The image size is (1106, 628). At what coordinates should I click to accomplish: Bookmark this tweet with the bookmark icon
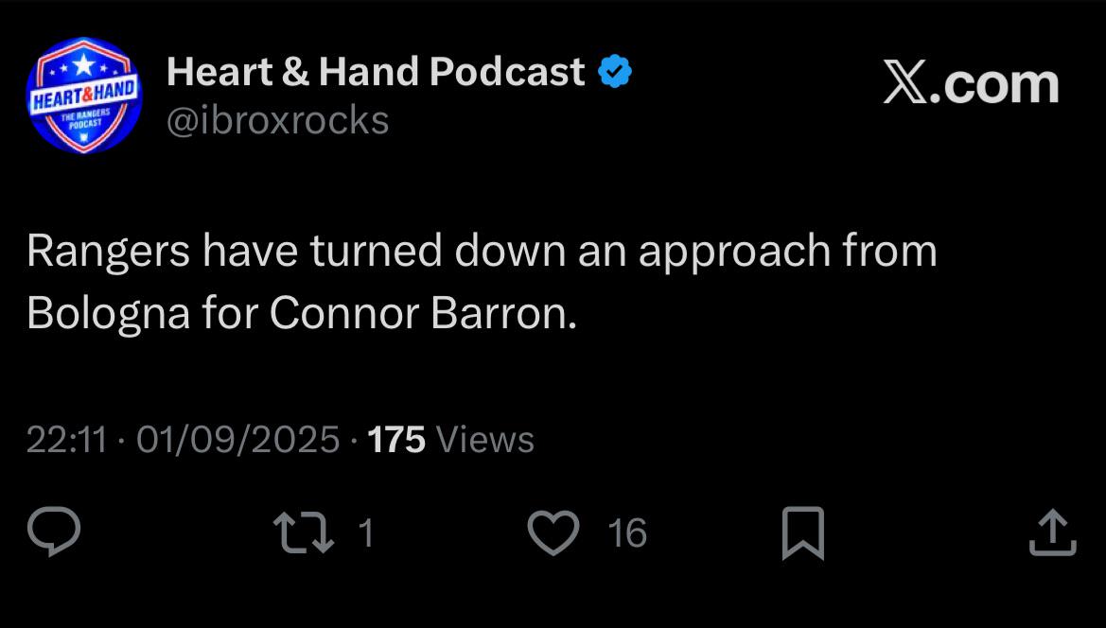pos(803,532)
